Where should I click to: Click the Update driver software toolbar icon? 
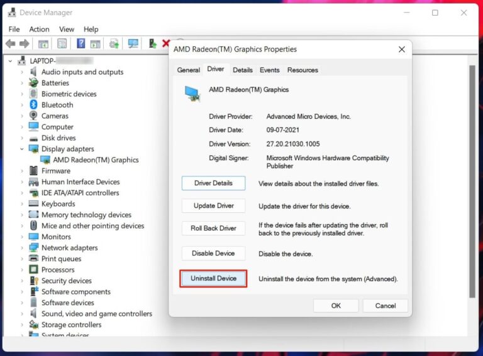click(x=114, y=44)
